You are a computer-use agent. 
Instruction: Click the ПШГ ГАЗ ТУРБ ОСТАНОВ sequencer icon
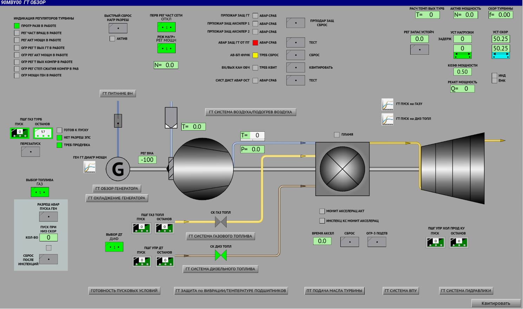point(43,133)
